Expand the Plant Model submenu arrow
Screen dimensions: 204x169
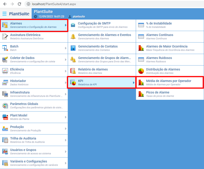(x=66, y=117)
